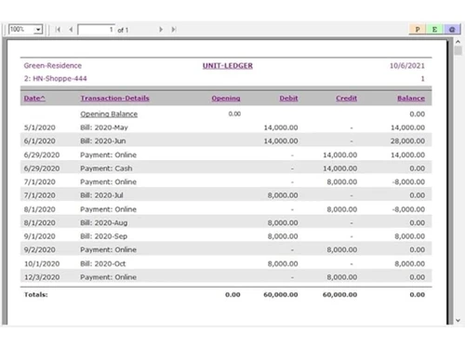Image resolution: width=465 pixels, height=349 pixels.
Task: Click the blue Q button
Action: click(452, 29)
